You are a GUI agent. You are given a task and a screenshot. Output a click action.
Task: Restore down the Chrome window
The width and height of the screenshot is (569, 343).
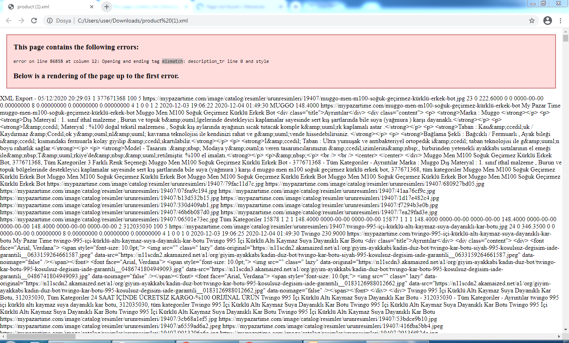544,3
